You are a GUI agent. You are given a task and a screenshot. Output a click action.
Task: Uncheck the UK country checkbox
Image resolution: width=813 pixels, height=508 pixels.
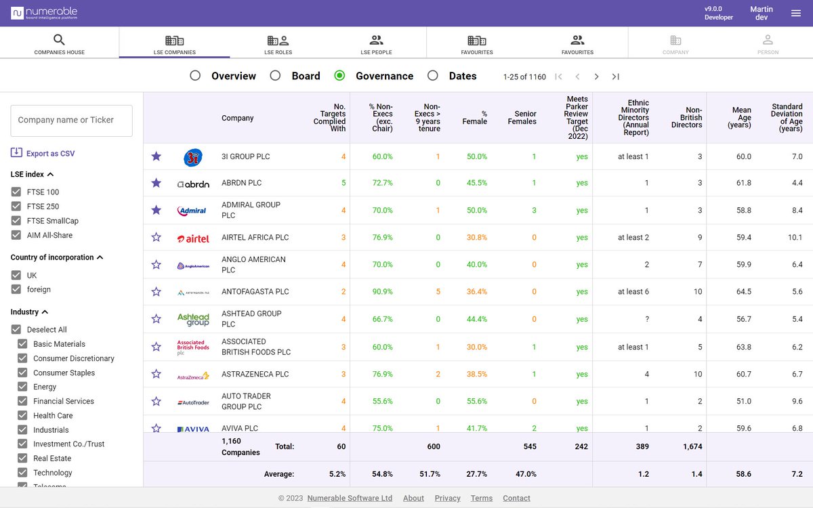[16, 275]
